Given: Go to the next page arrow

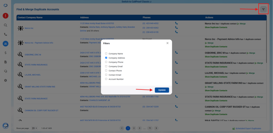Looking at the screenshot, I should (x=156, y=128).
